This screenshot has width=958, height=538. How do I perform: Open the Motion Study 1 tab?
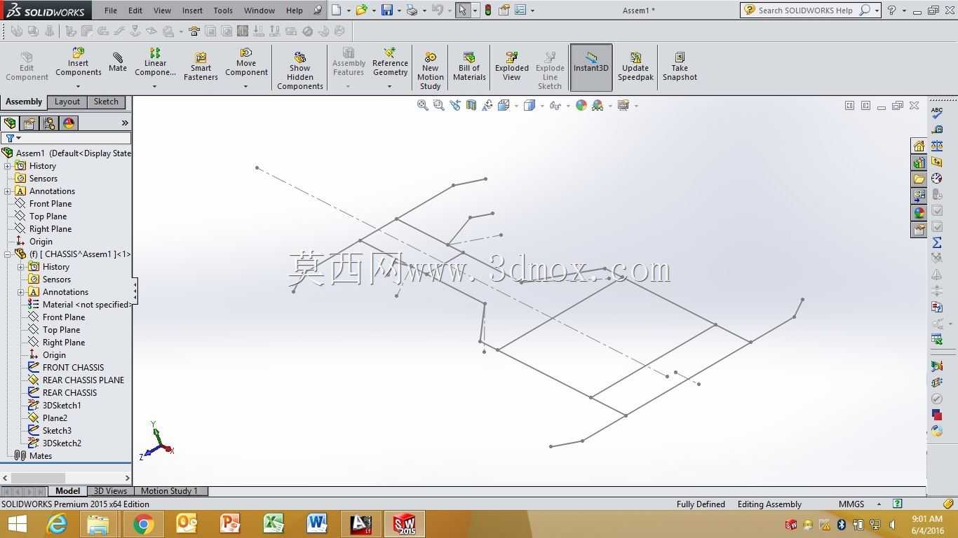[169, 491]
